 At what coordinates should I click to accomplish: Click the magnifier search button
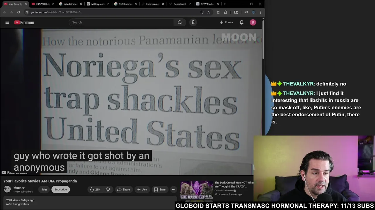click(180, 22)
